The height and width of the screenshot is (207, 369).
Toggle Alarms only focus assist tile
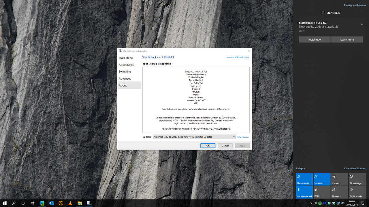click(x=304, y=179)
